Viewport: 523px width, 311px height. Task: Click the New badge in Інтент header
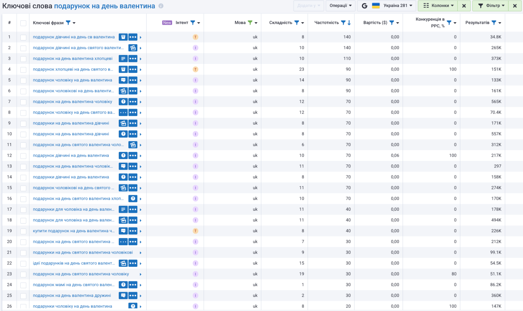tap(167, 23)
